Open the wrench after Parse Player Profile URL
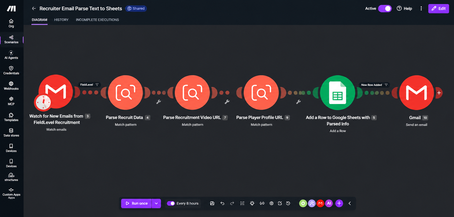The image size is (454, 217). coord(298,102)
